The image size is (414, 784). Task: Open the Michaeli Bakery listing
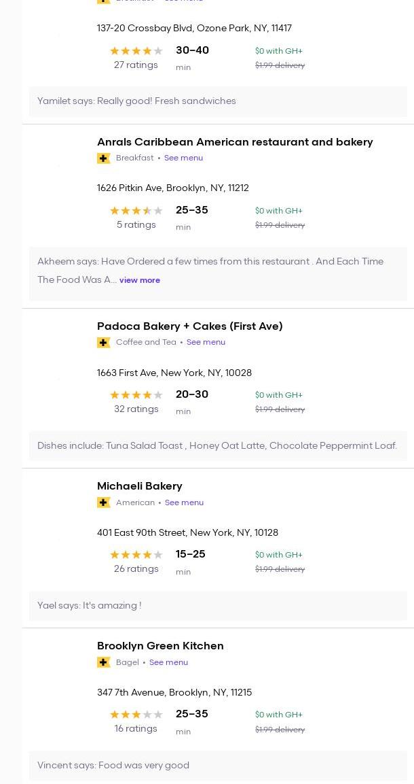[140, 486]
